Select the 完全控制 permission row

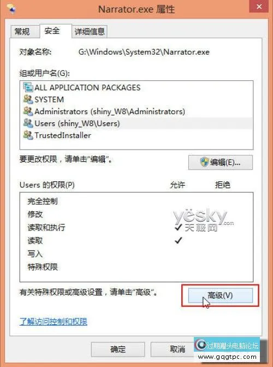pos(136,201)
